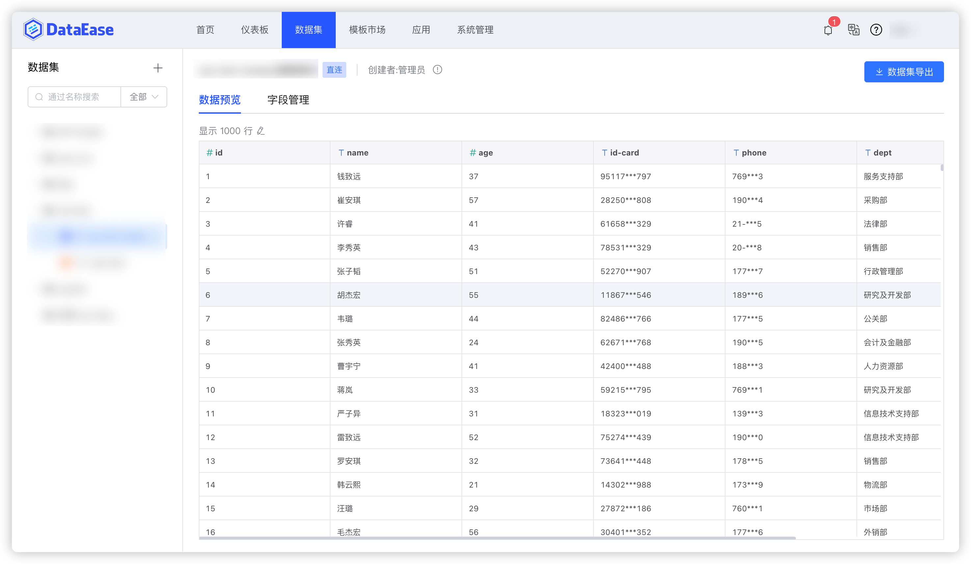
Task: Click the search magnifier icon
Action: tap(39, 97)
